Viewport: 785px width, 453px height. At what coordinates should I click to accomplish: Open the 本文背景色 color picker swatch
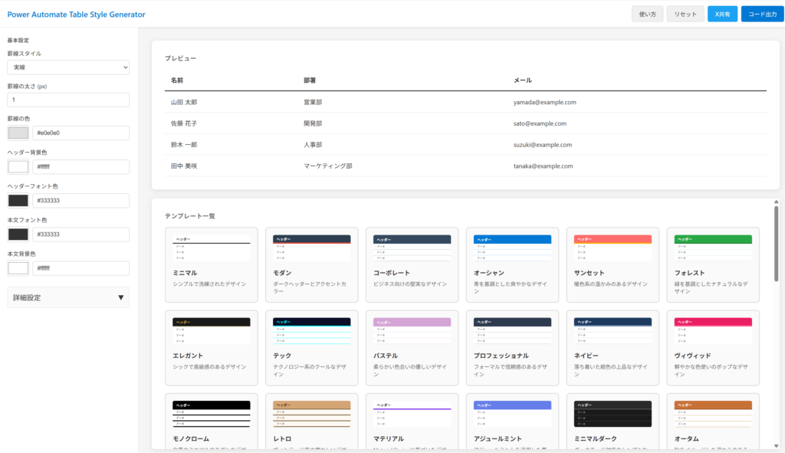click(18, 268)
